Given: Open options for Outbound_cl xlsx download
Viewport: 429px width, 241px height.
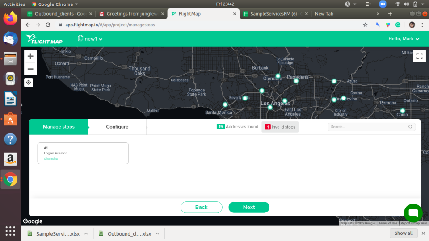Looking at the screenshot, I should (x=157, y=233).
